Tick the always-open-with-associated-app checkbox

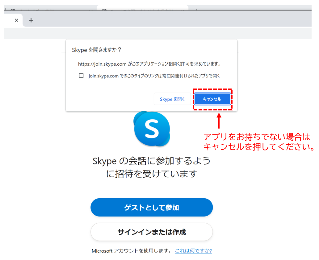[81, 76]
